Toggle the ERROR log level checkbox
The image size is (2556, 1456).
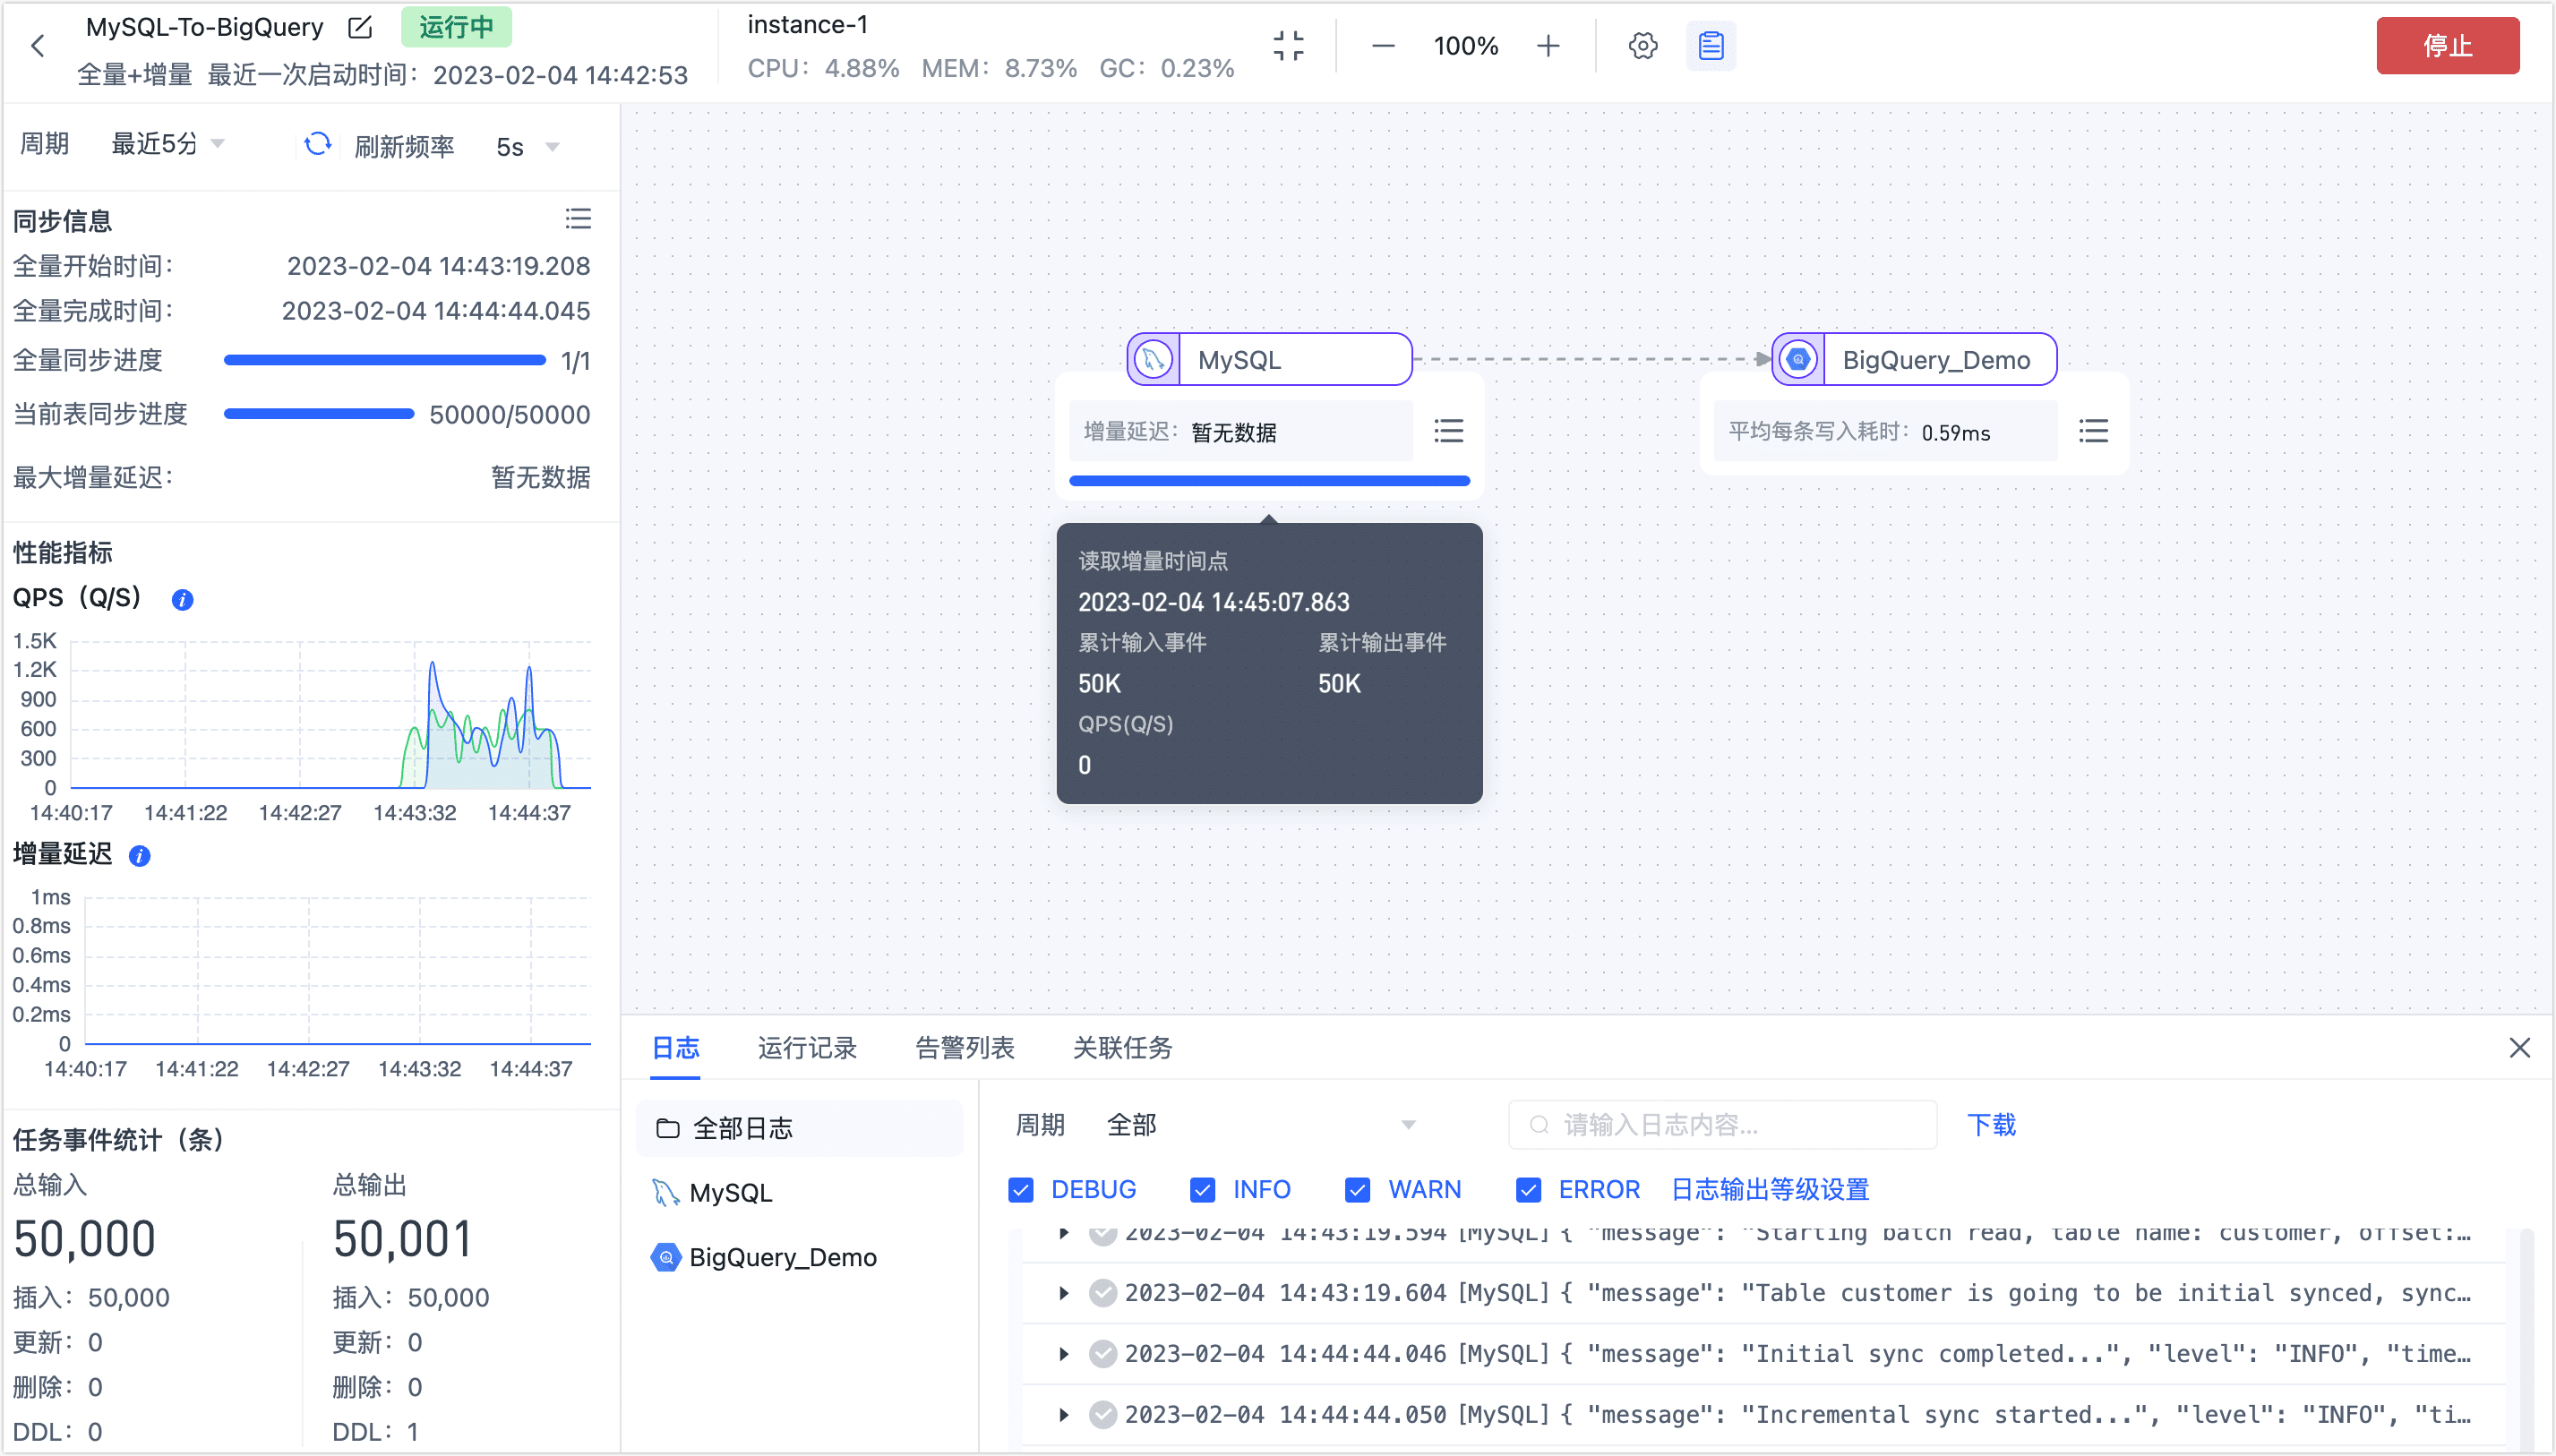[x=1528, y=1189]
